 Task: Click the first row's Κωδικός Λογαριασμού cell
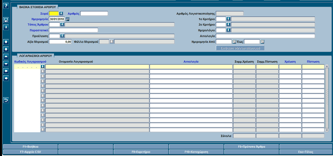tap(27, 67)
